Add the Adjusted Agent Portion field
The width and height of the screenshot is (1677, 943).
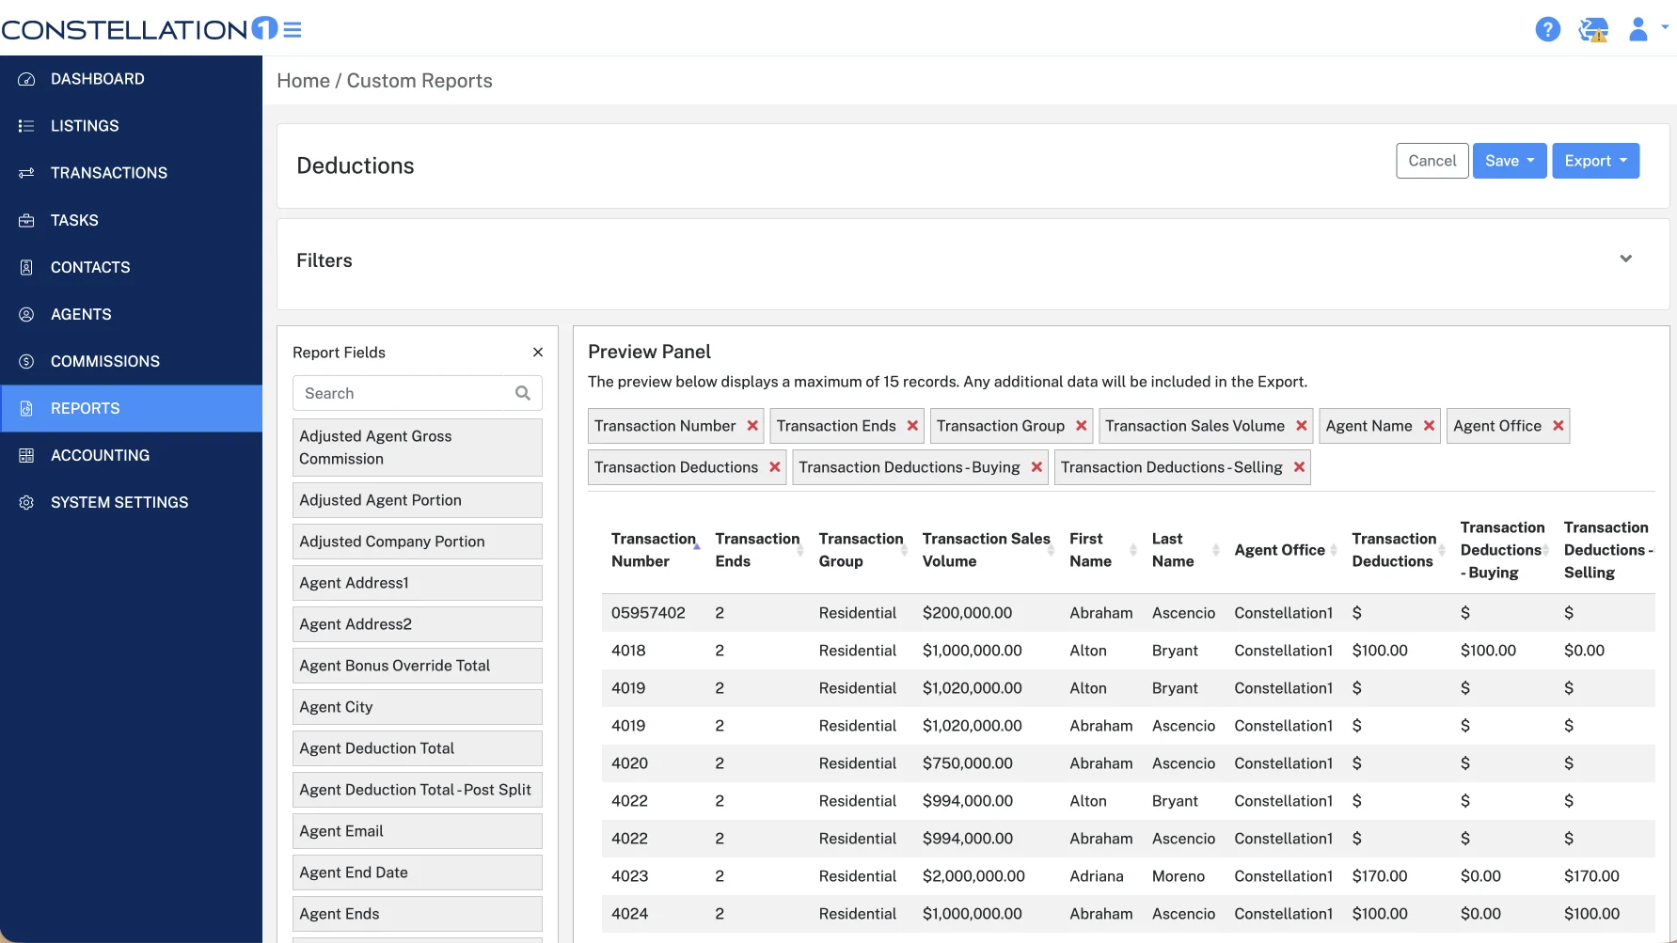point(418,500)
